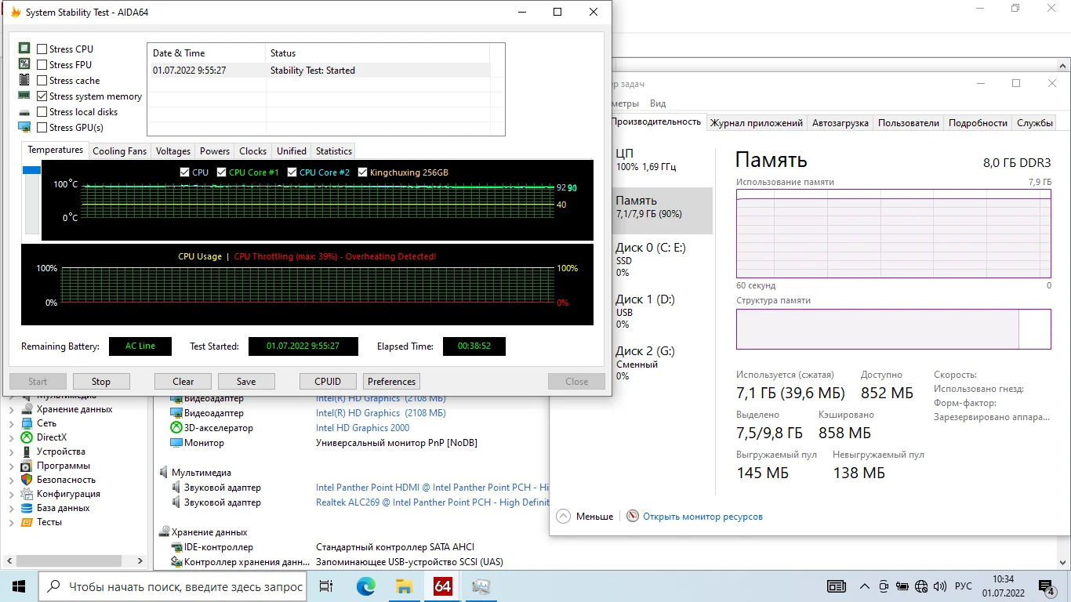Viewport: 1071px width, 602px height.
Task: Expand the DirectX tree node
Action: [11, 437]
